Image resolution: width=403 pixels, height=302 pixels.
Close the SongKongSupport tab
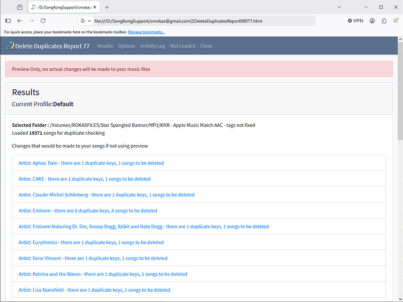(95, 7)
